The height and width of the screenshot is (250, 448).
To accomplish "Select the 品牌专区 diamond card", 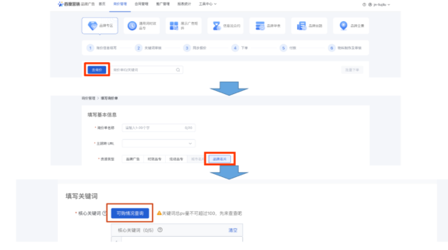I will point(99,26).
